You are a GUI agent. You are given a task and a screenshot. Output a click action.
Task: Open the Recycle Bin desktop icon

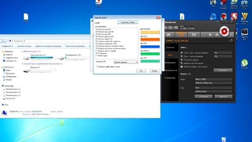[224, 139]
